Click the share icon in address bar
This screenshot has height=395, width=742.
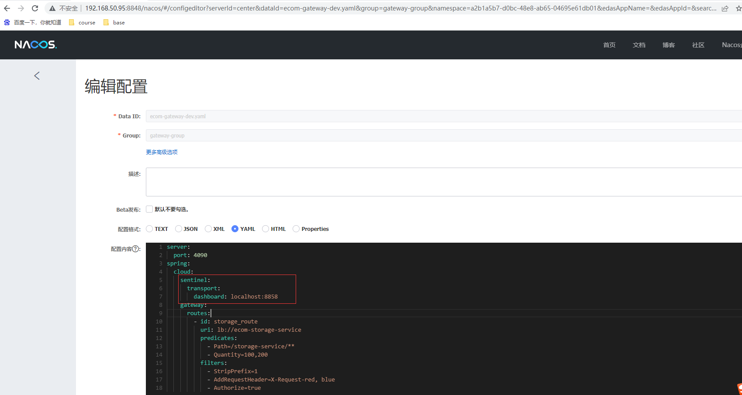[725, 8]
